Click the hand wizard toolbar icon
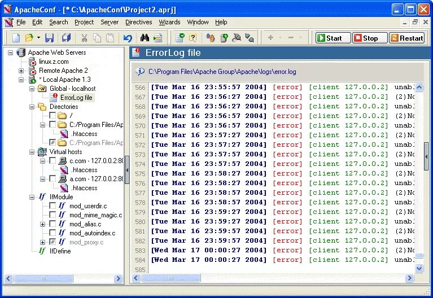 211,38
